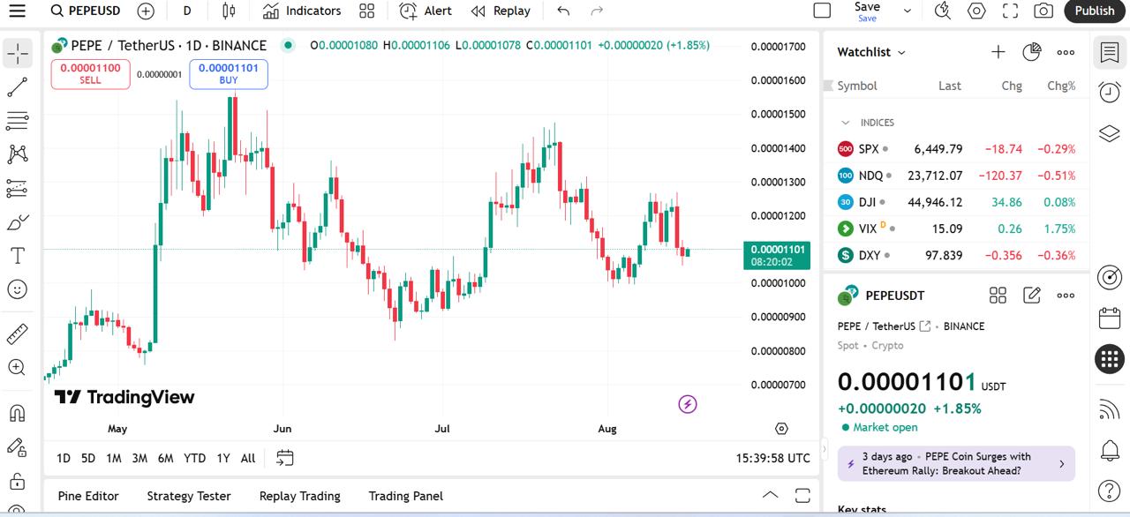Take a chart snapshot with camera icon
The image size is (1130, 517).
1043,11
